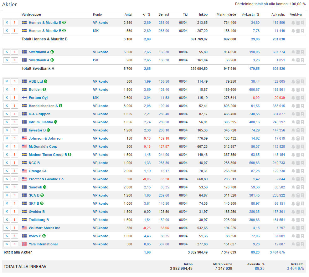This screenshot has height=277, width=309.
Task: Click the latest price 307,00 for Yara International
Action: tap(164, 244)
